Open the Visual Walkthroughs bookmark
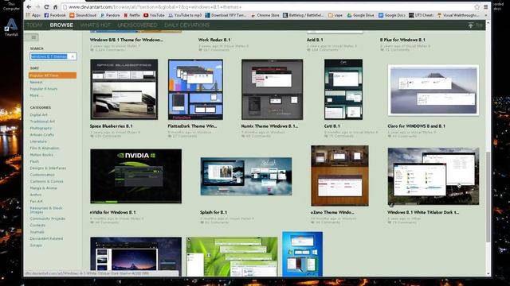 coord(458,15)
